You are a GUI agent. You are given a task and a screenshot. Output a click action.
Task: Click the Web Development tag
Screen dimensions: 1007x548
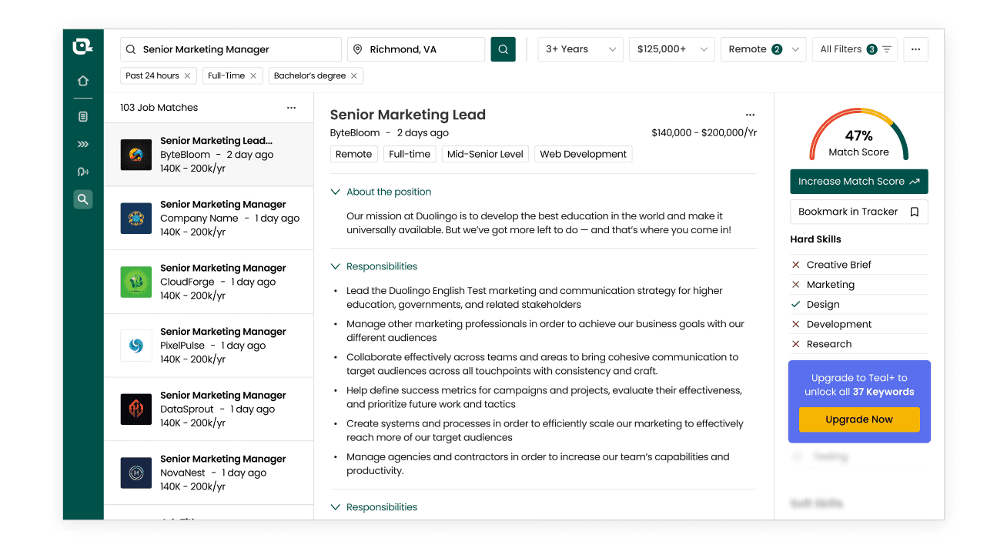[584, 155]
